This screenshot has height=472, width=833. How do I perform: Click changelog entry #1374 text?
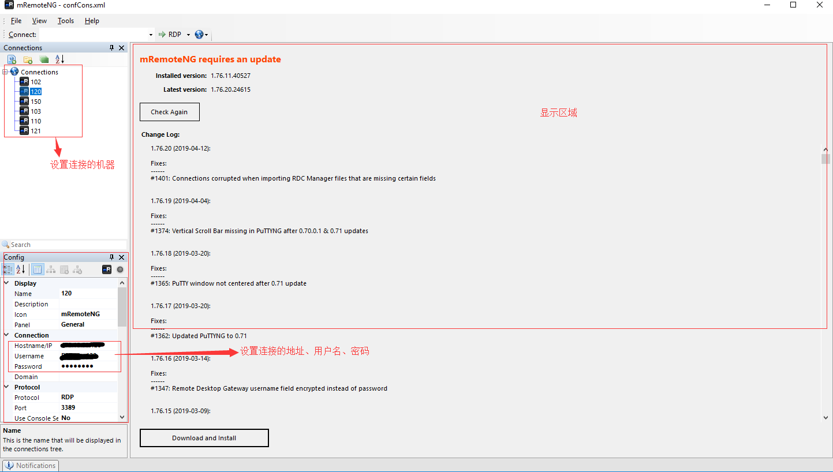(x=259, y=231)
